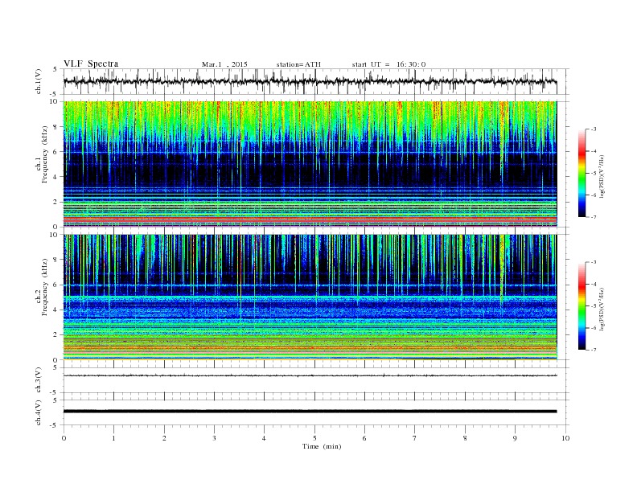Screen dimensions: 637x492
Task: Click the time axis tick label "1"
Action: click(x=113, y=438)
